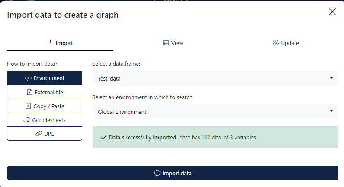
Task: Pick the Googlesheets import option
Action: [45, 120]
